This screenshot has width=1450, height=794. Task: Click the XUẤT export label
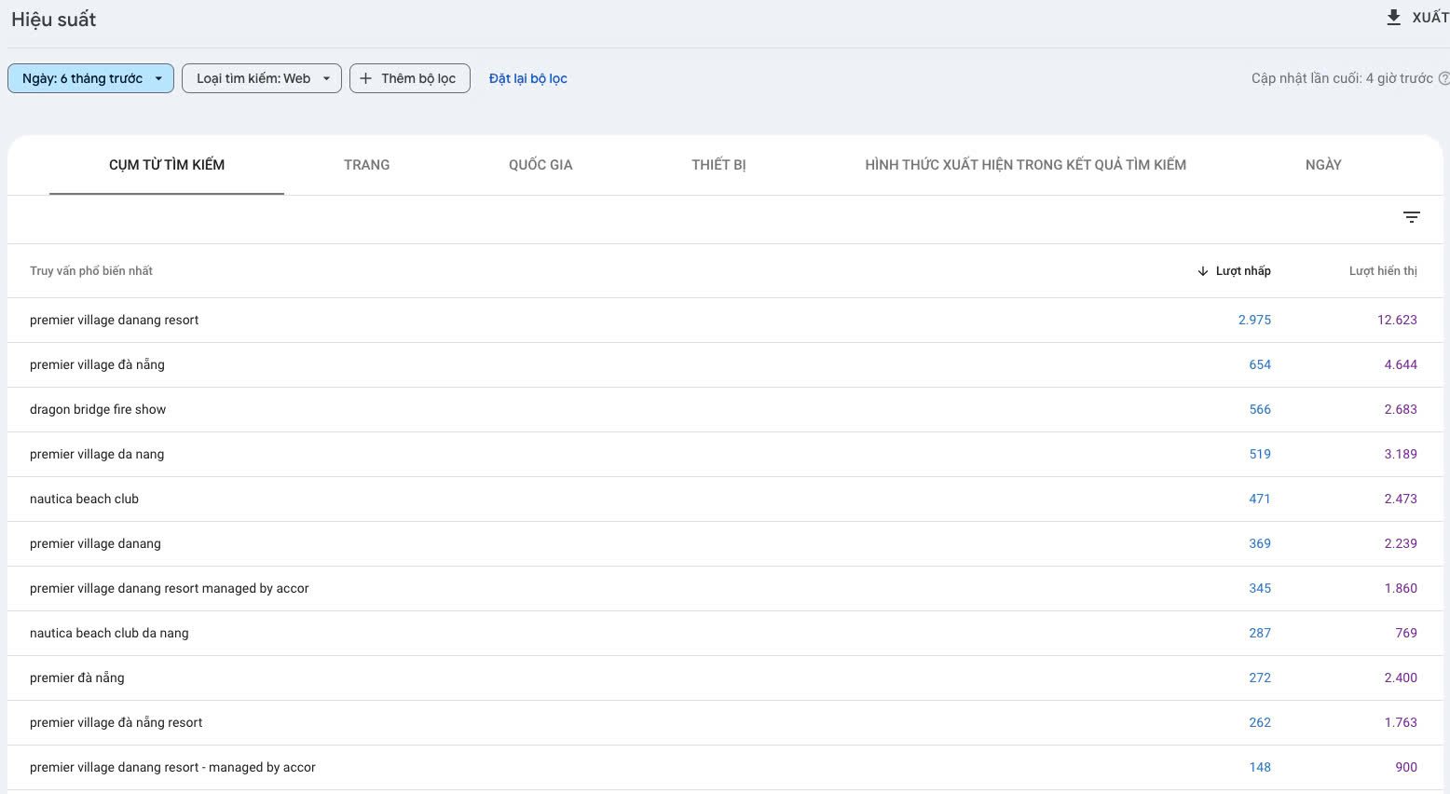[1430, 18]
